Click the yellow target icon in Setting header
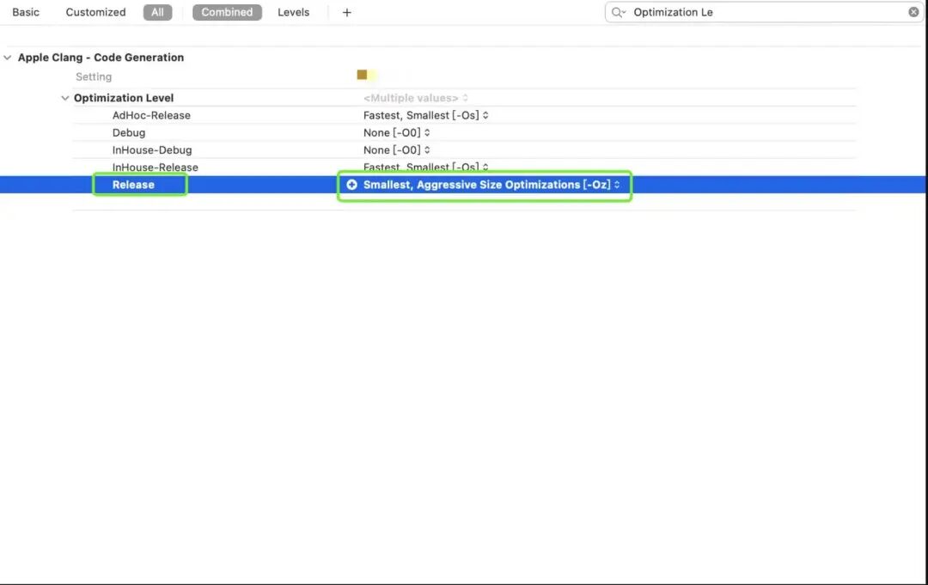 coord(363,75)
